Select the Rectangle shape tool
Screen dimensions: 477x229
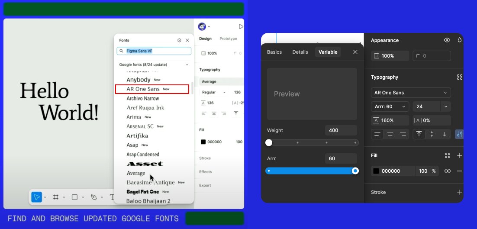pyautogui.click(x=74, y=197)
